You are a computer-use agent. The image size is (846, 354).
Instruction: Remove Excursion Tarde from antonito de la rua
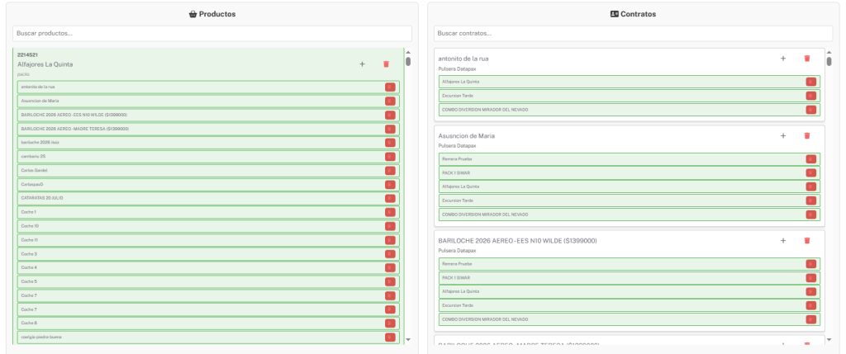tap(810, 96)
